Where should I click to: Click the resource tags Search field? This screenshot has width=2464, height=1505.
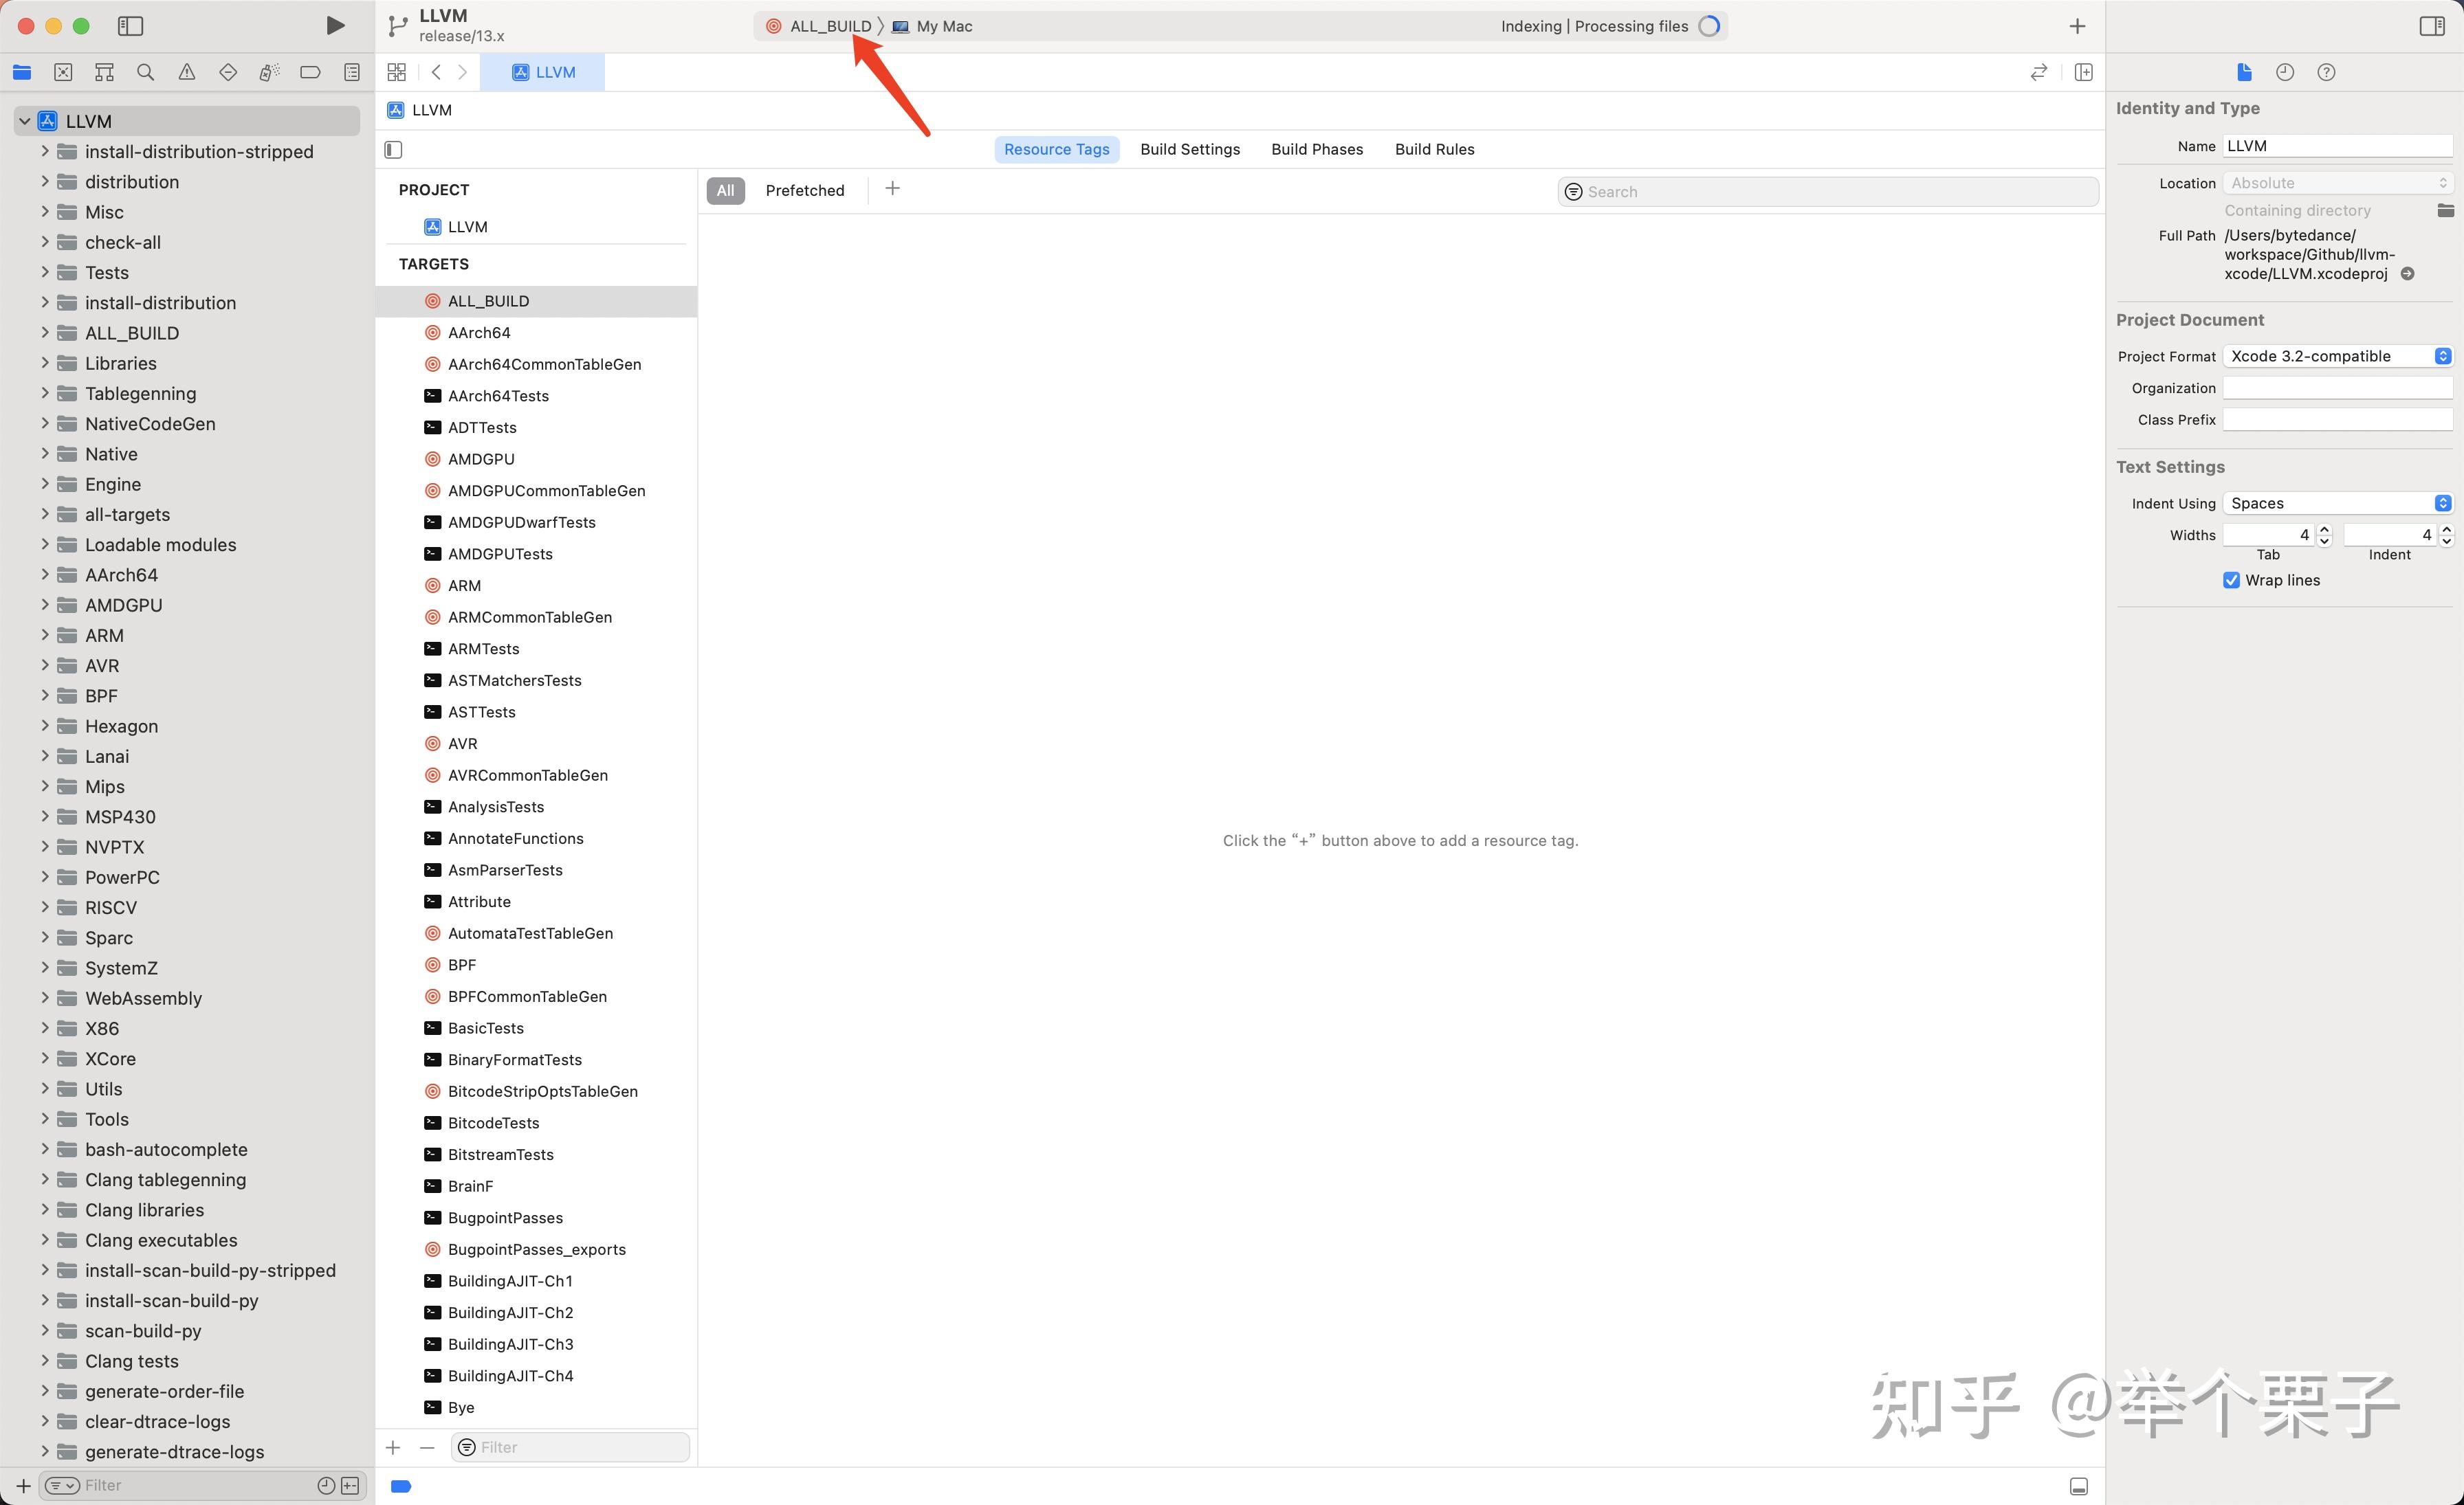coord(1828,192)
